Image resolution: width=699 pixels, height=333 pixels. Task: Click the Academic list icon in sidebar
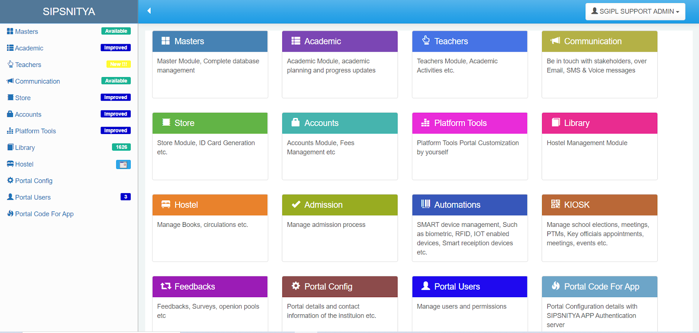[x=10, y=48]
